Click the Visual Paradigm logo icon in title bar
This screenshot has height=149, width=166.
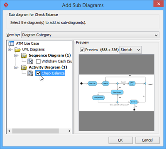[x=6, y=5]
